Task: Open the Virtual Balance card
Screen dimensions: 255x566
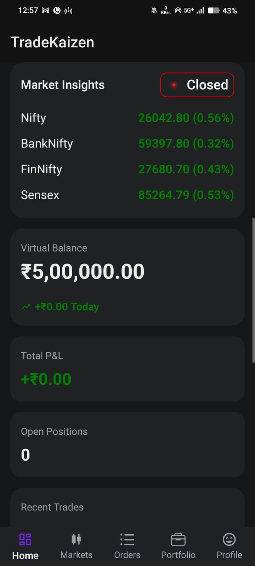Action: [x=127, y=277]
